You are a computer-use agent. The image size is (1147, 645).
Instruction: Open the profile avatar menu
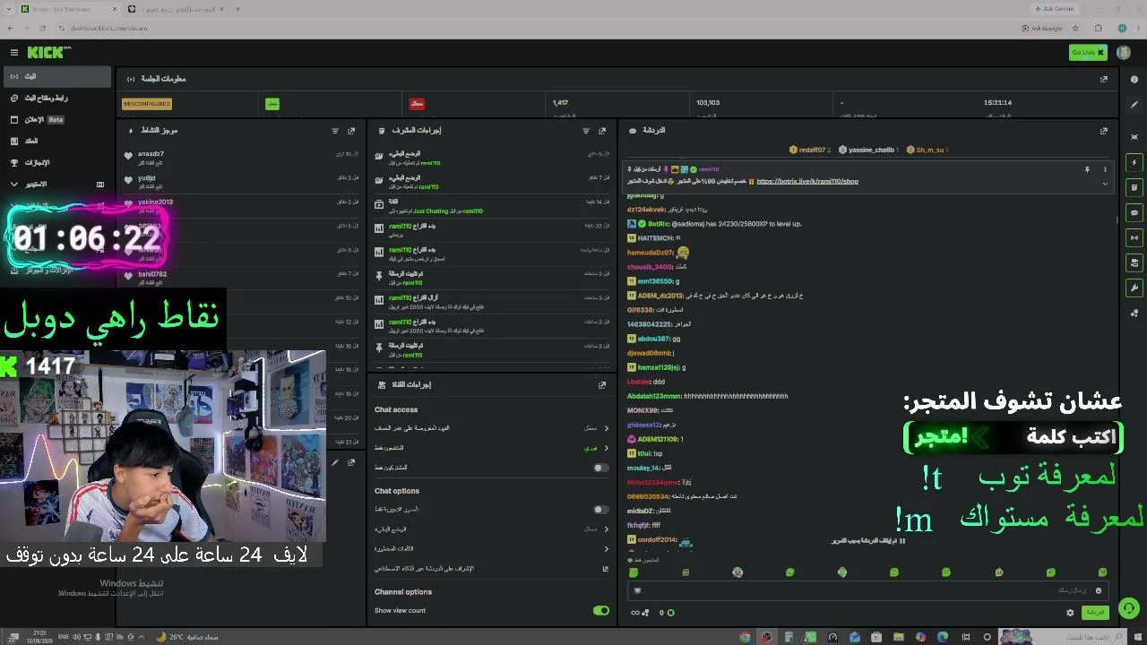[1124, 53]
